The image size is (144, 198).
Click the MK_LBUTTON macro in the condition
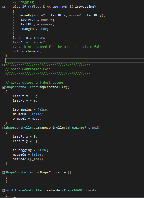[56, 7]
